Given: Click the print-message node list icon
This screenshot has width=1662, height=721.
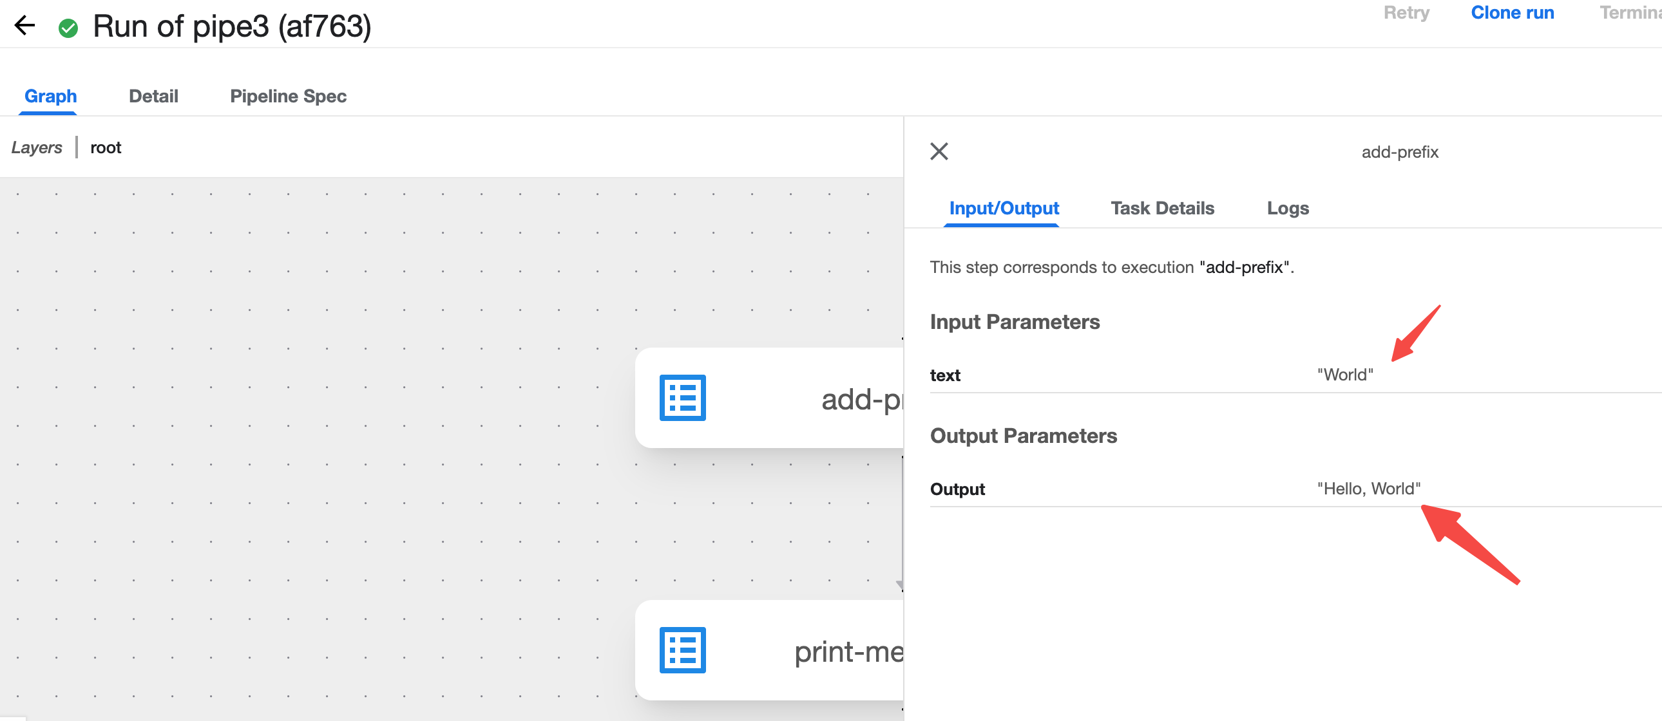Looking at the screenshot, I should point(682,650).
